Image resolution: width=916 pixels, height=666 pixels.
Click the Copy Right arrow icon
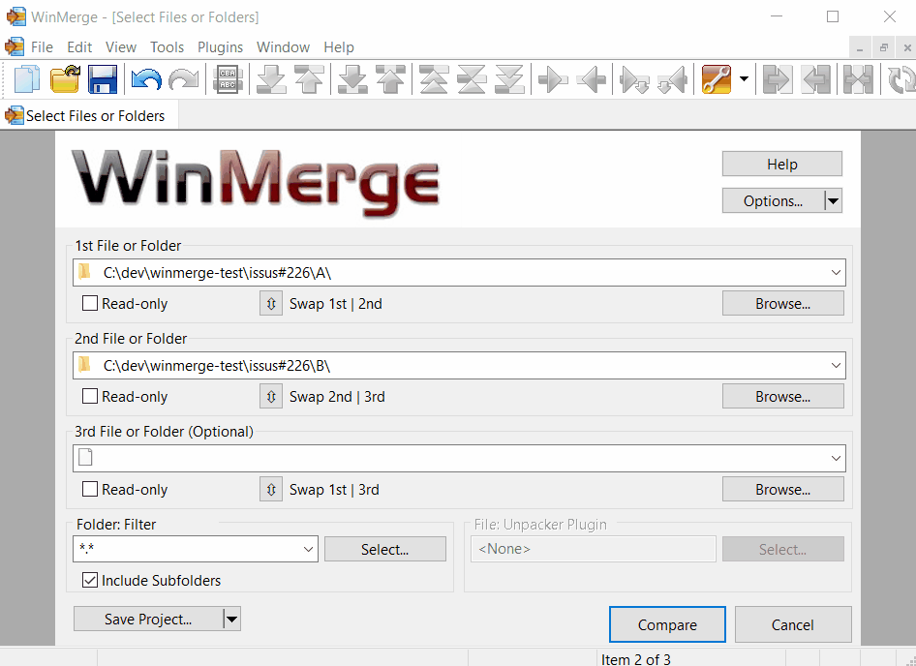click(553, 78)
